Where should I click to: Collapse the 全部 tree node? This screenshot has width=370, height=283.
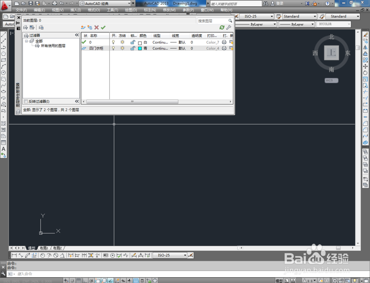[26, 41]
